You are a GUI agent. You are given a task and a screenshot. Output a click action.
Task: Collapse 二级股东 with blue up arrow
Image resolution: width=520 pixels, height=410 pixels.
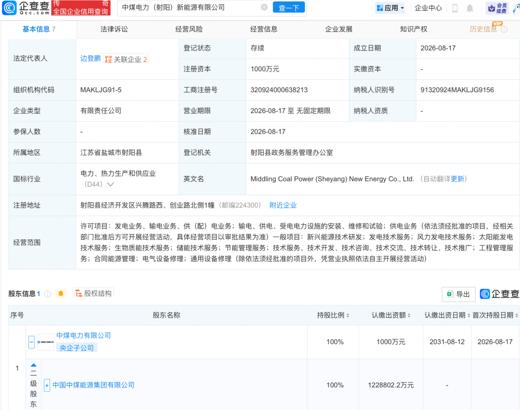(x=34, y=365)
